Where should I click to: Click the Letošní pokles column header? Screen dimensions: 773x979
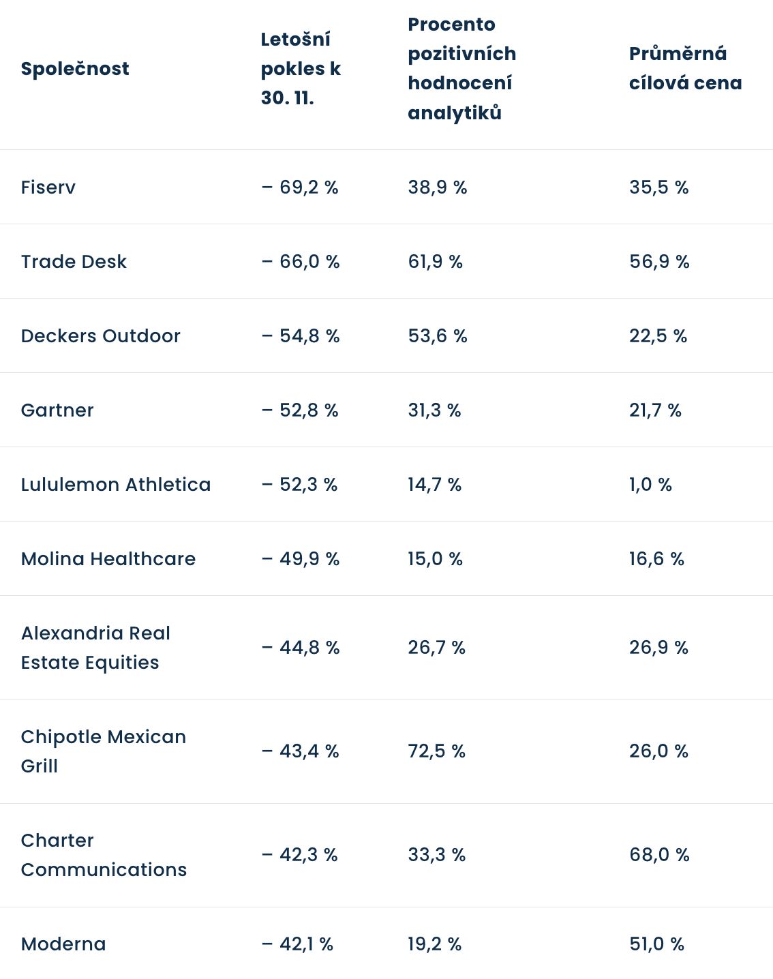pos(301,69)
